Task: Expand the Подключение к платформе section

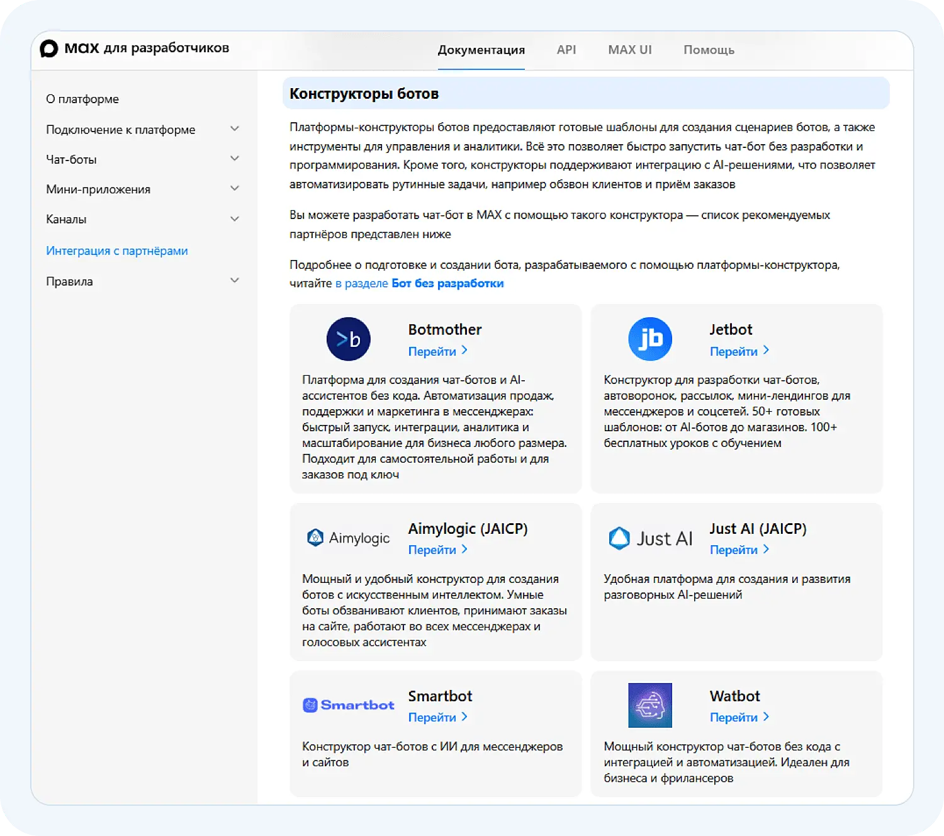Action: pyautogui.click(x=235, y=128)
